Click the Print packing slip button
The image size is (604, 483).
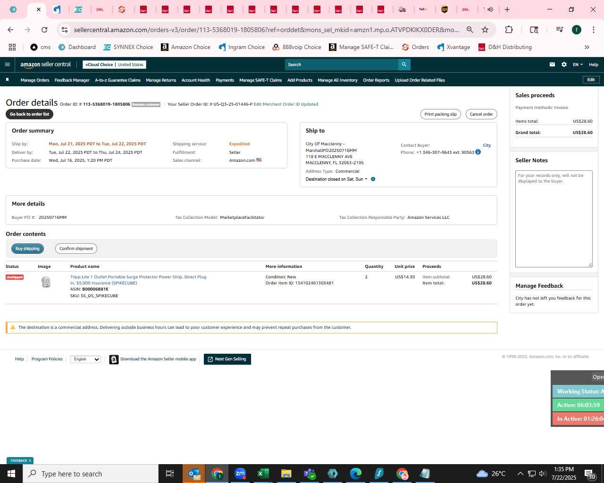click(441, 114)
